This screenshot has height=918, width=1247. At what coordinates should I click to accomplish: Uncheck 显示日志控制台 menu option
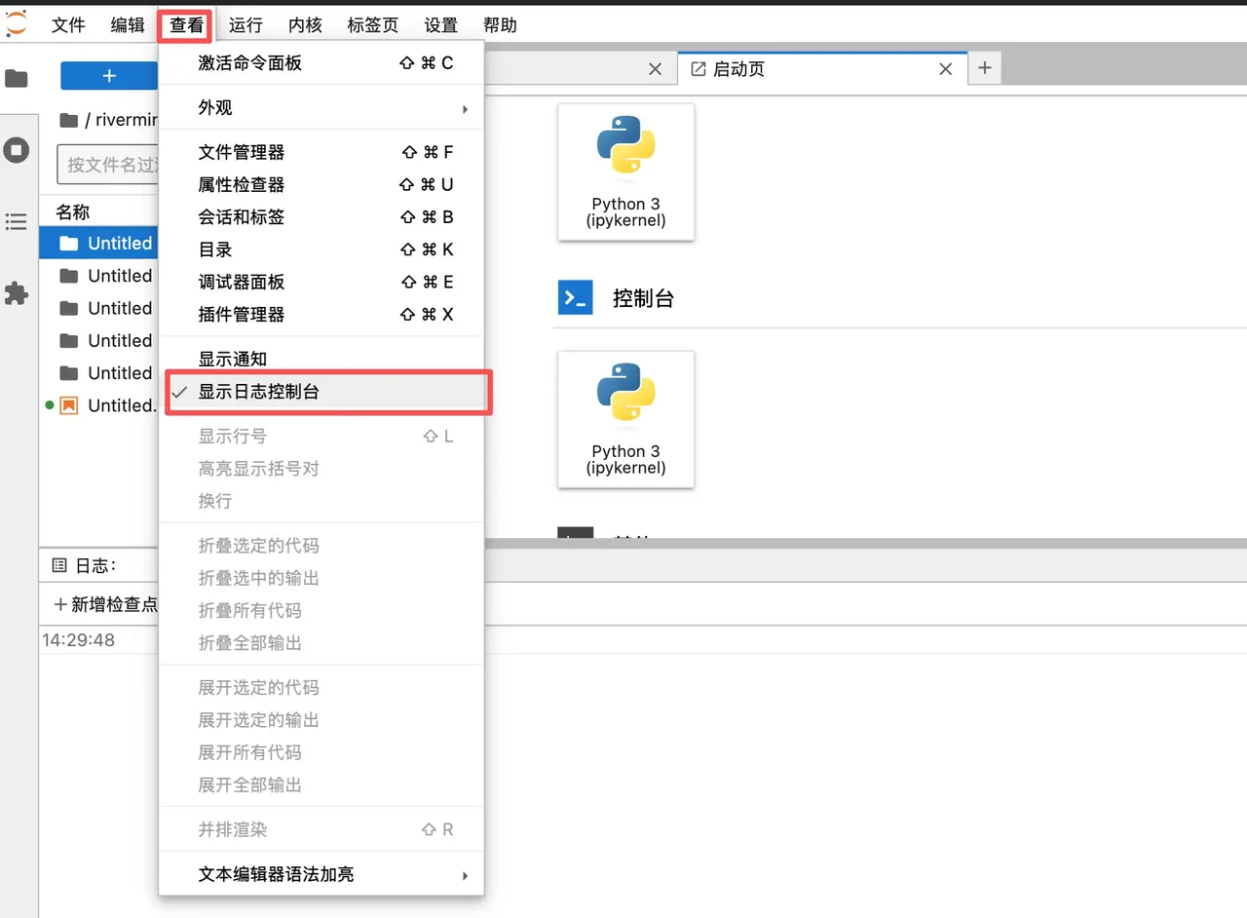point(259,392)
